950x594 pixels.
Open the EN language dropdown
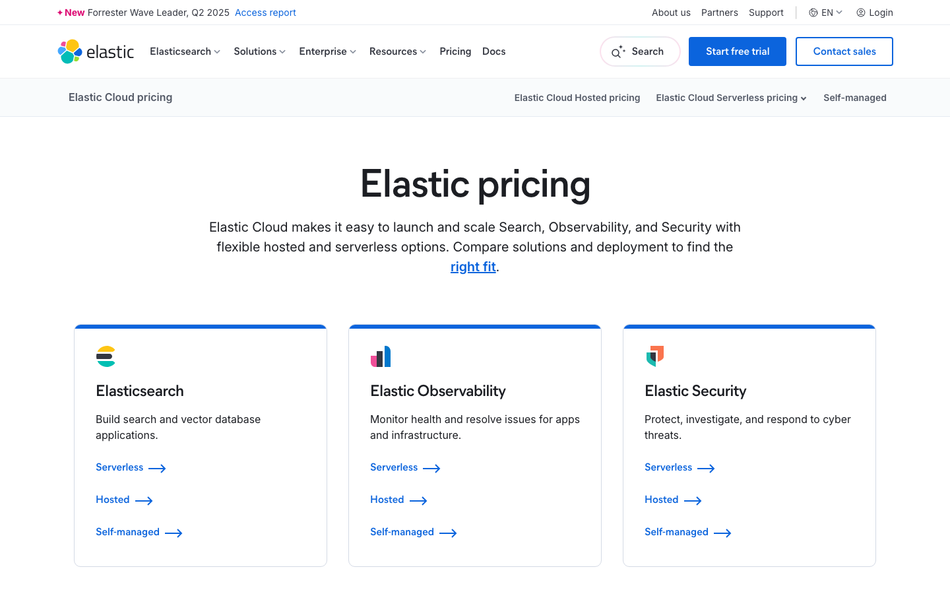(826, 13)
